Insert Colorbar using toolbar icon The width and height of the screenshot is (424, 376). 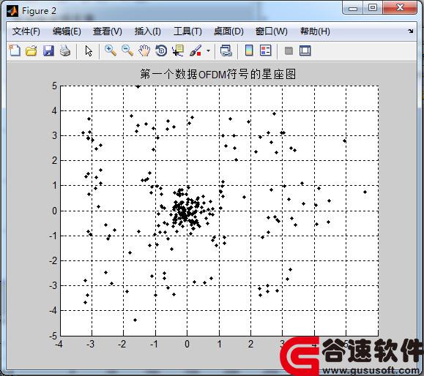pos(249,50)
